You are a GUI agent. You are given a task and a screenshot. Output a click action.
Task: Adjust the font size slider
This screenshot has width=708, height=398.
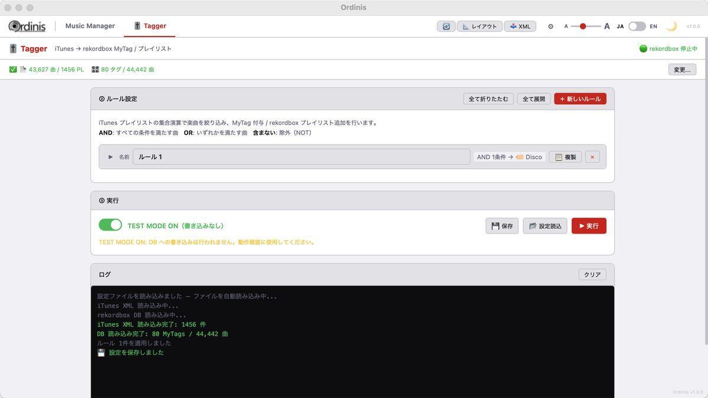[586, 27]
